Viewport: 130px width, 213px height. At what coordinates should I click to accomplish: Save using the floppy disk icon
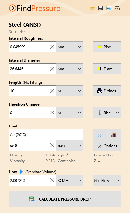100,8
